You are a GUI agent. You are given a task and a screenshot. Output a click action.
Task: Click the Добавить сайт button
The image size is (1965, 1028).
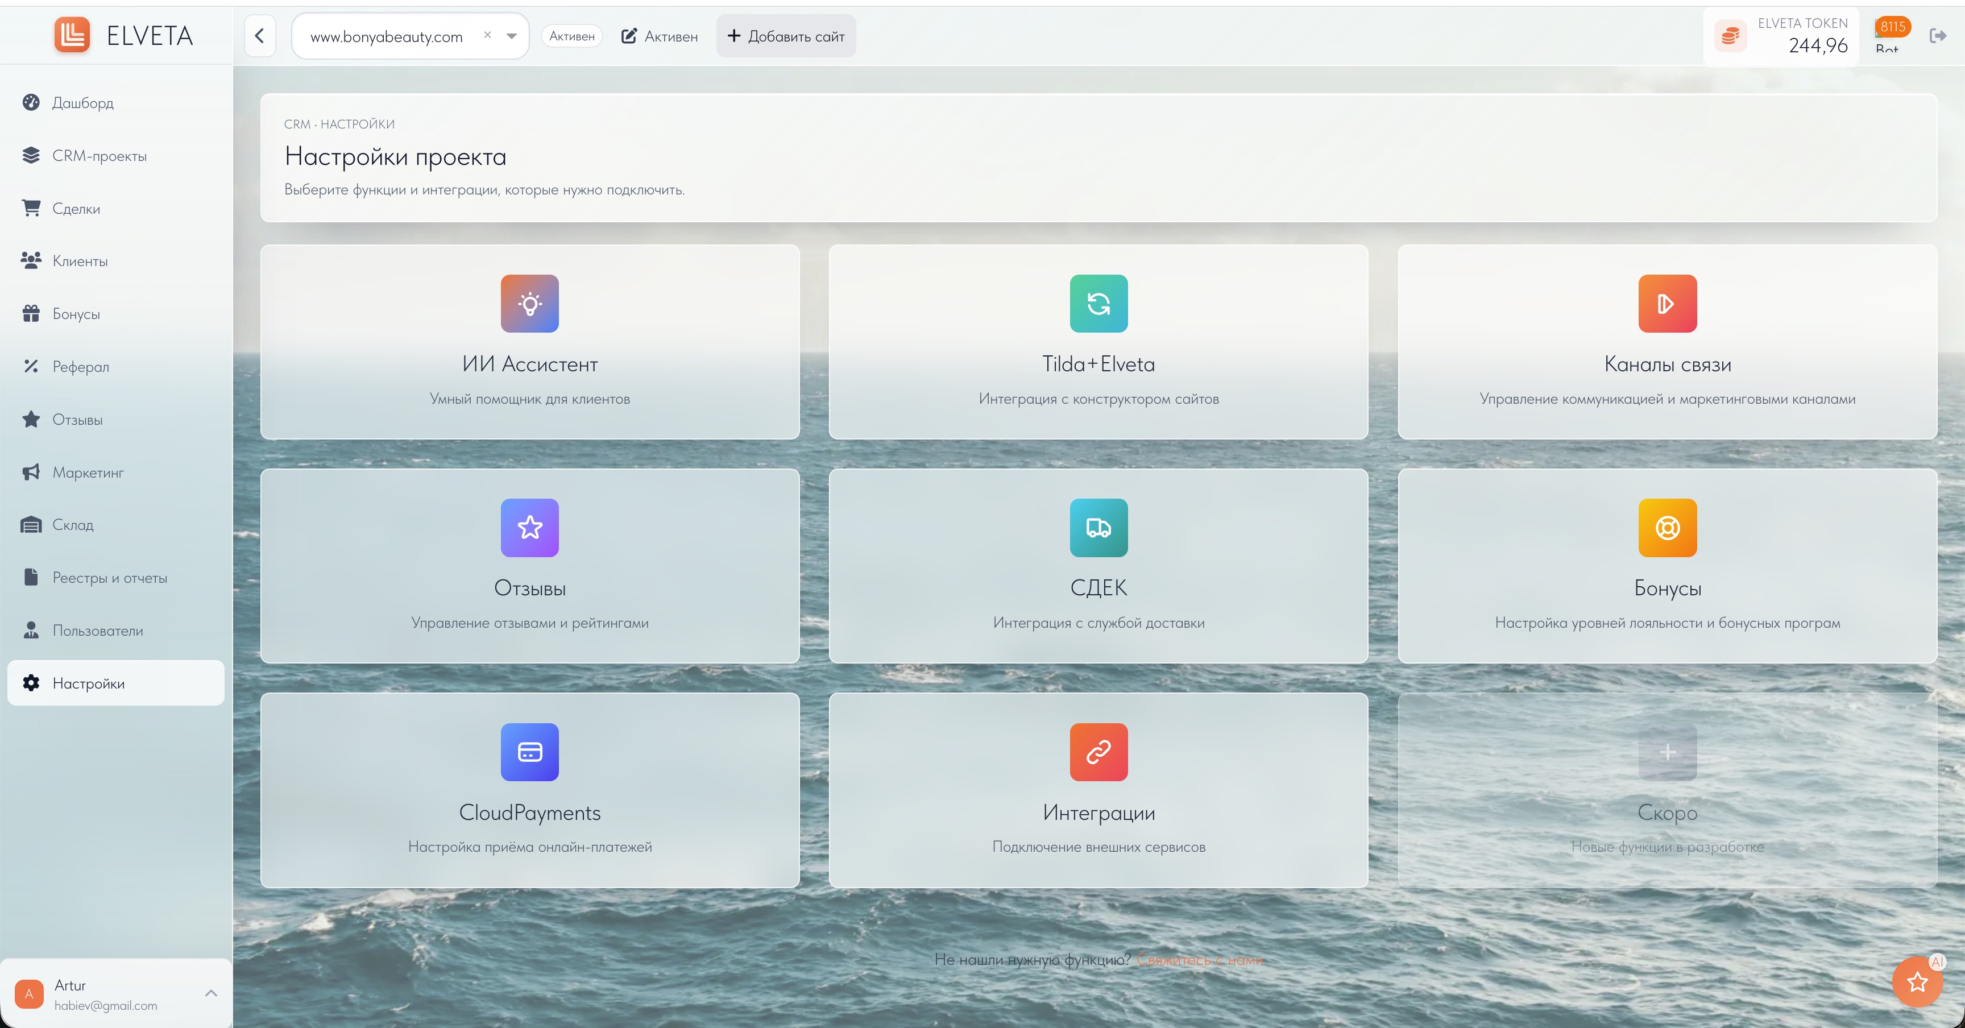(x=786, y=36)
